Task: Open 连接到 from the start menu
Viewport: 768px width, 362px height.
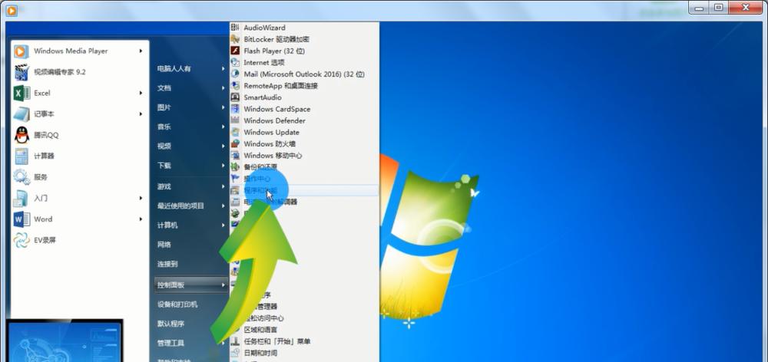Action: pyautogui.click(x=191, y=264)
